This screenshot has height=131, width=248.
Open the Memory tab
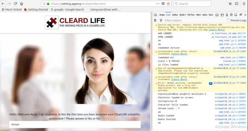point(199,15)
